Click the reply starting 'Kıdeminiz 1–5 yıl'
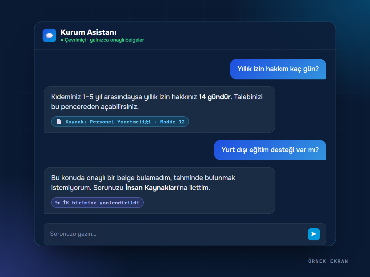The image size is (370, 277). (159, 110)
